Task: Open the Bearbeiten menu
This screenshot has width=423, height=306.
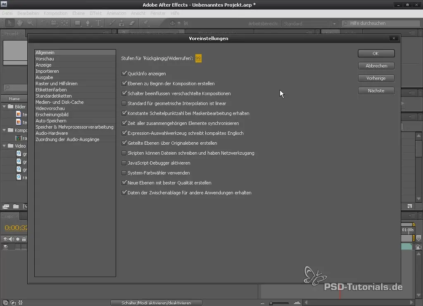Action: tap(28, 13)
